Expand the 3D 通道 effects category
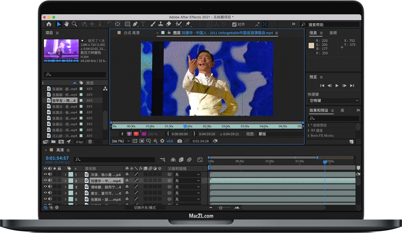402x233 pixels. pyautogui.click(x=309, y=130)
